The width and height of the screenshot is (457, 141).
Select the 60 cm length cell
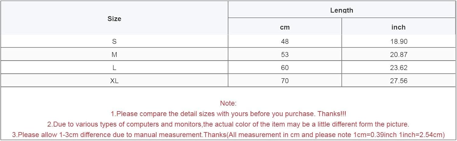point(285,68)
